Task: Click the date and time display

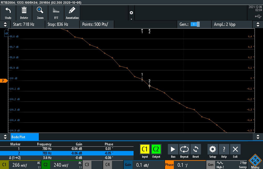Action: tap(255, 8)
